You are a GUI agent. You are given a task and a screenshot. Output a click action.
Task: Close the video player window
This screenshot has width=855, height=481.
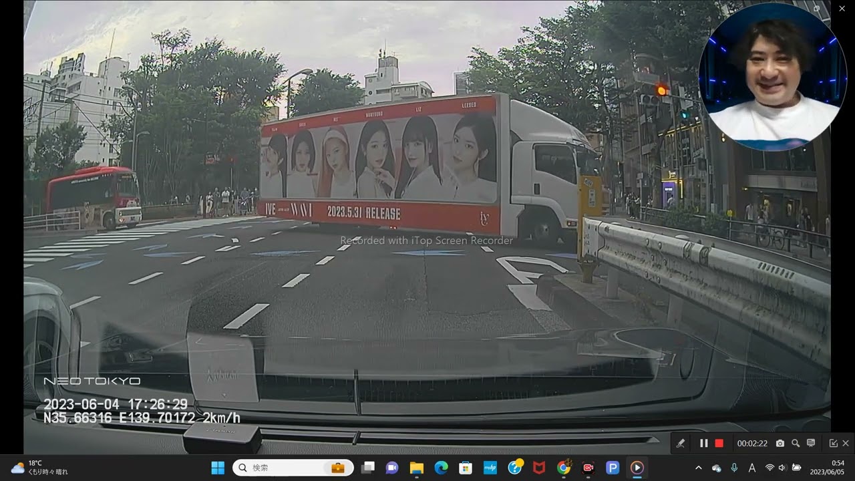coord(842,8)
